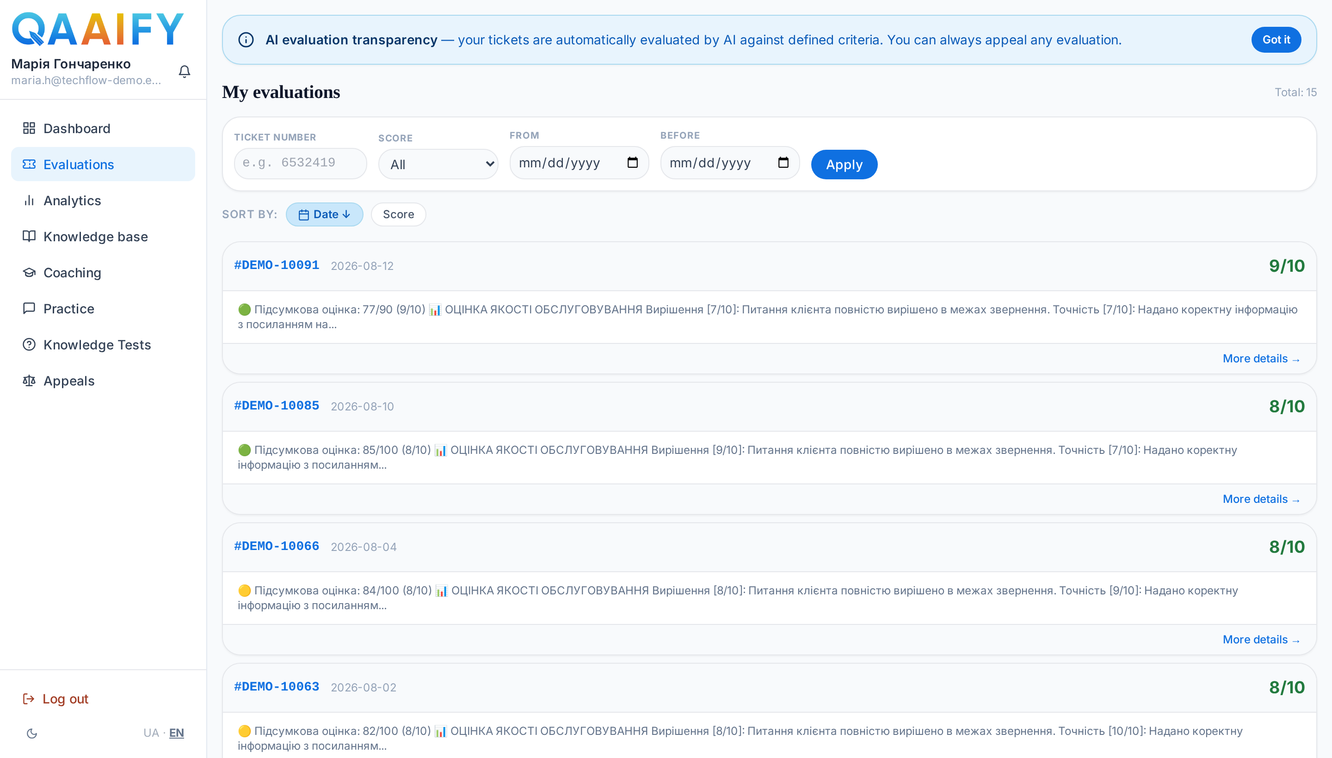Open ticket #DEMO-10066 link
This screenshot has width=1332, height=758.
[277, 546]
